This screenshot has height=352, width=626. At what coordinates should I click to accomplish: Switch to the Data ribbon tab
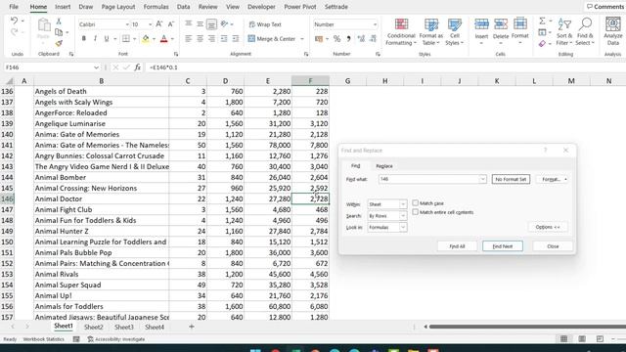pos(183,7)
